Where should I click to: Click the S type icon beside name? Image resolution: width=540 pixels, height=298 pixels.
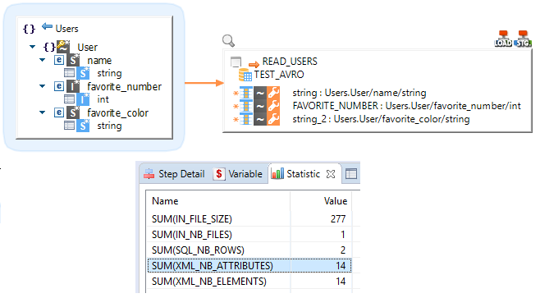(73, 60)
